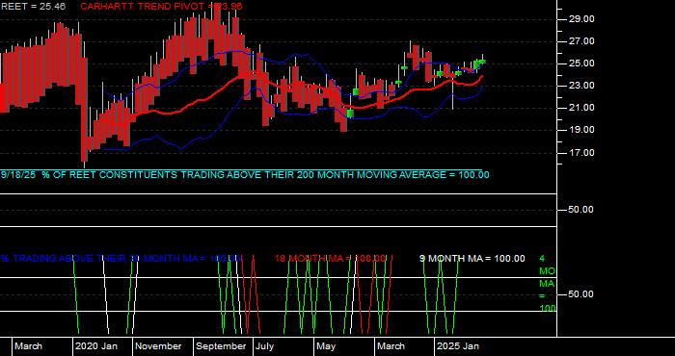Click the 25.00 price axis label

click(x=581, y=64)
